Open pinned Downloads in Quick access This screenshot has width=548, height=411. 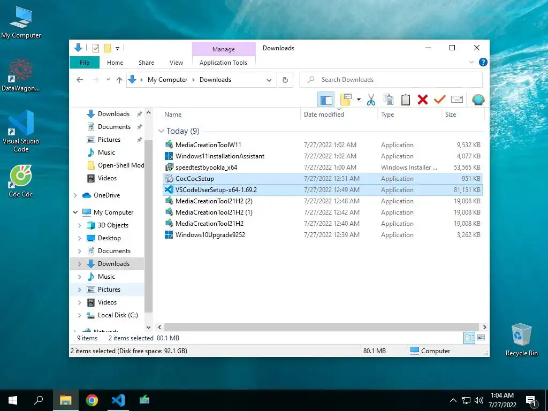tap(113, 114)
